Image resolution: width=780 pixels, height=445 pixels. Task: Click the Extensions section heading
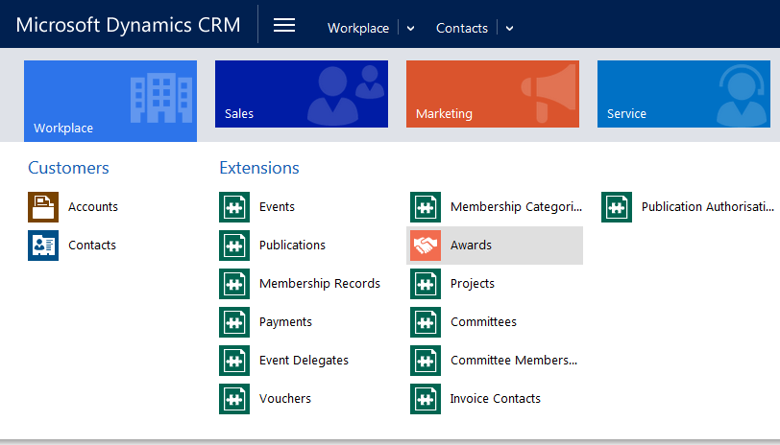[259, 168]
